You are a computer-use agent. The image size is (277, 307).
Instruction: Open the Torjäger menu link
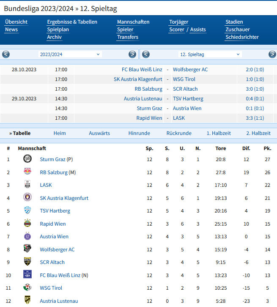pos(178,22)
